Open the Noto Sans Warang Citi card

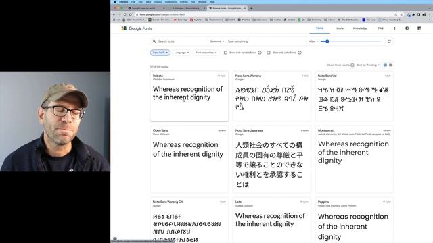pos(189,220)
